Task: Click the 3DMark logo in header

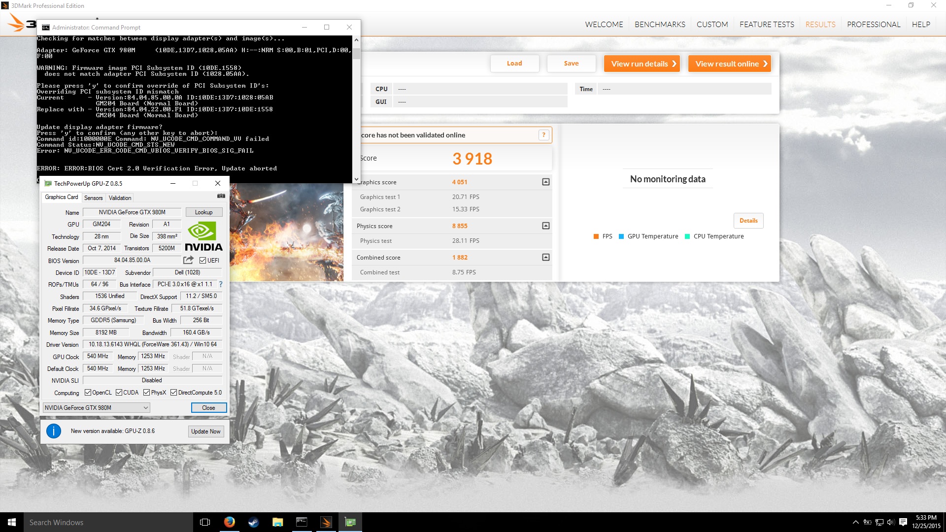Action: point(22,23)
